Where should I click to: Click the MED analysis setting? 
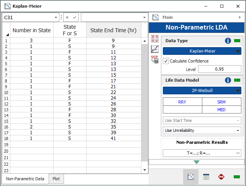click(x=221, y=110)
